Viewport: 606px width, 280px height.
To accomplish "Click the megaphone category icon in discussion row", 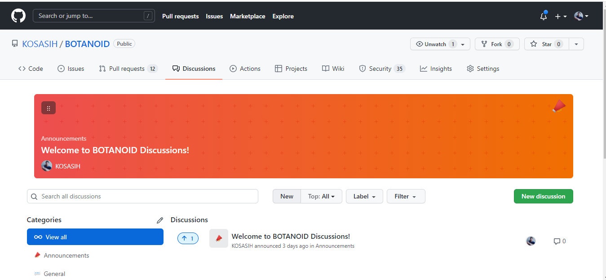I will (219, 238).
